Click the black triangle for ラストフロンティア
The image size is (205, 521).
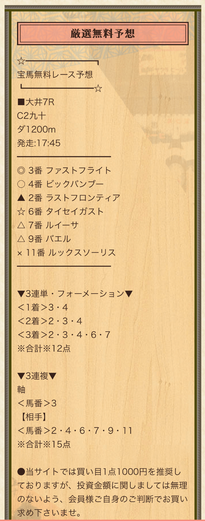click(x=21, y=198)
